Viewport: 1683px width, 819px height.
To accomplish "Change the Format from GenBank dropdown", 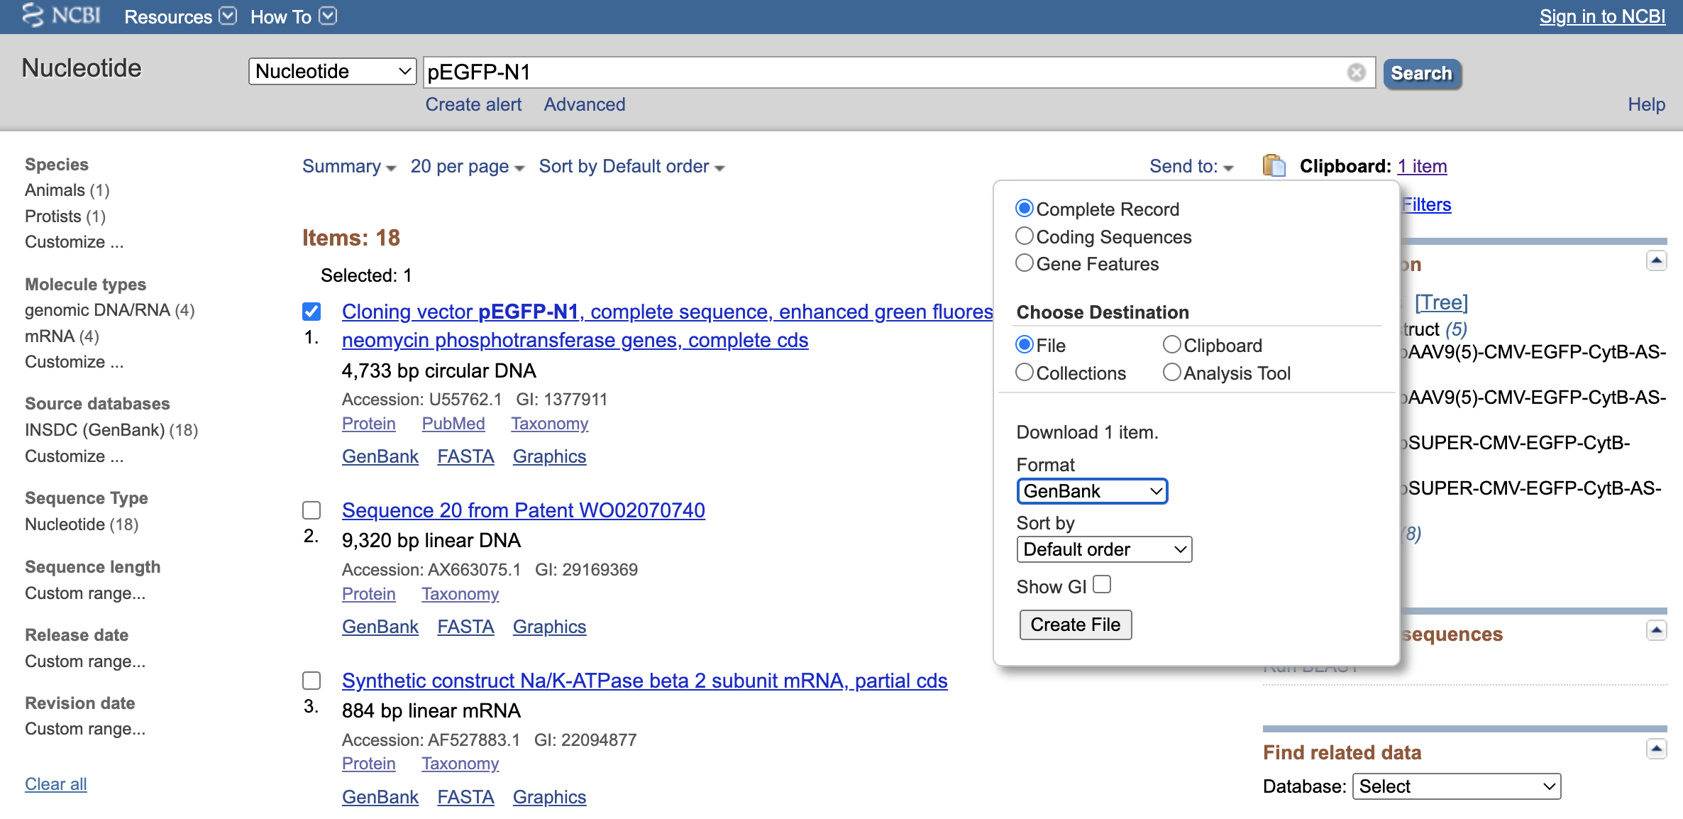I will pyautogui.click(x=1091, y=490).
